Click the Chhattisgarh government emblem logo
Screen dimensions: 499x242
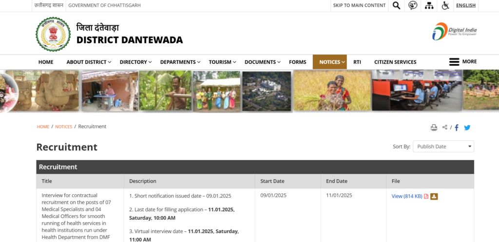[53, 34]
